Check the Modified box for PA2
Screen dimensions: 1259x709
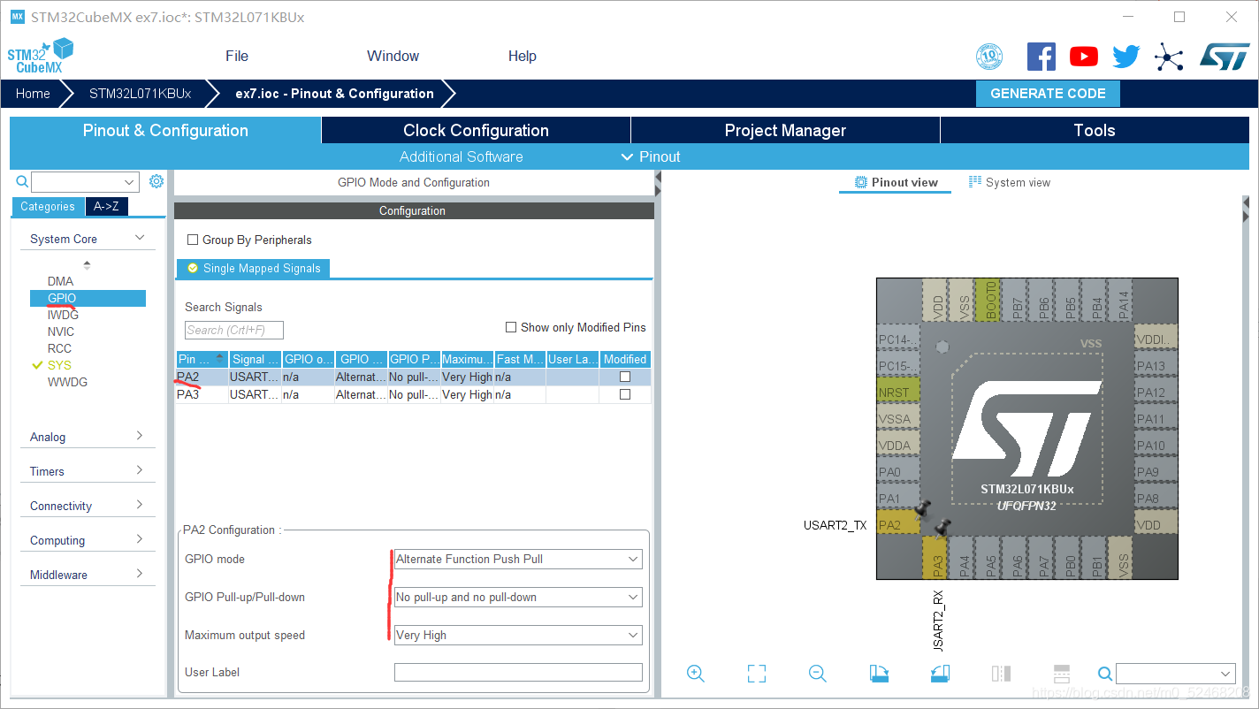click(x=625, y=377)
